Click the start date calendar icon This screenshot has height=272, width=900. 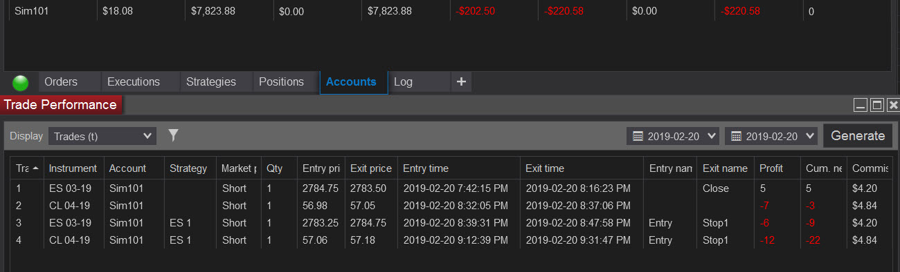click(638, 136)
